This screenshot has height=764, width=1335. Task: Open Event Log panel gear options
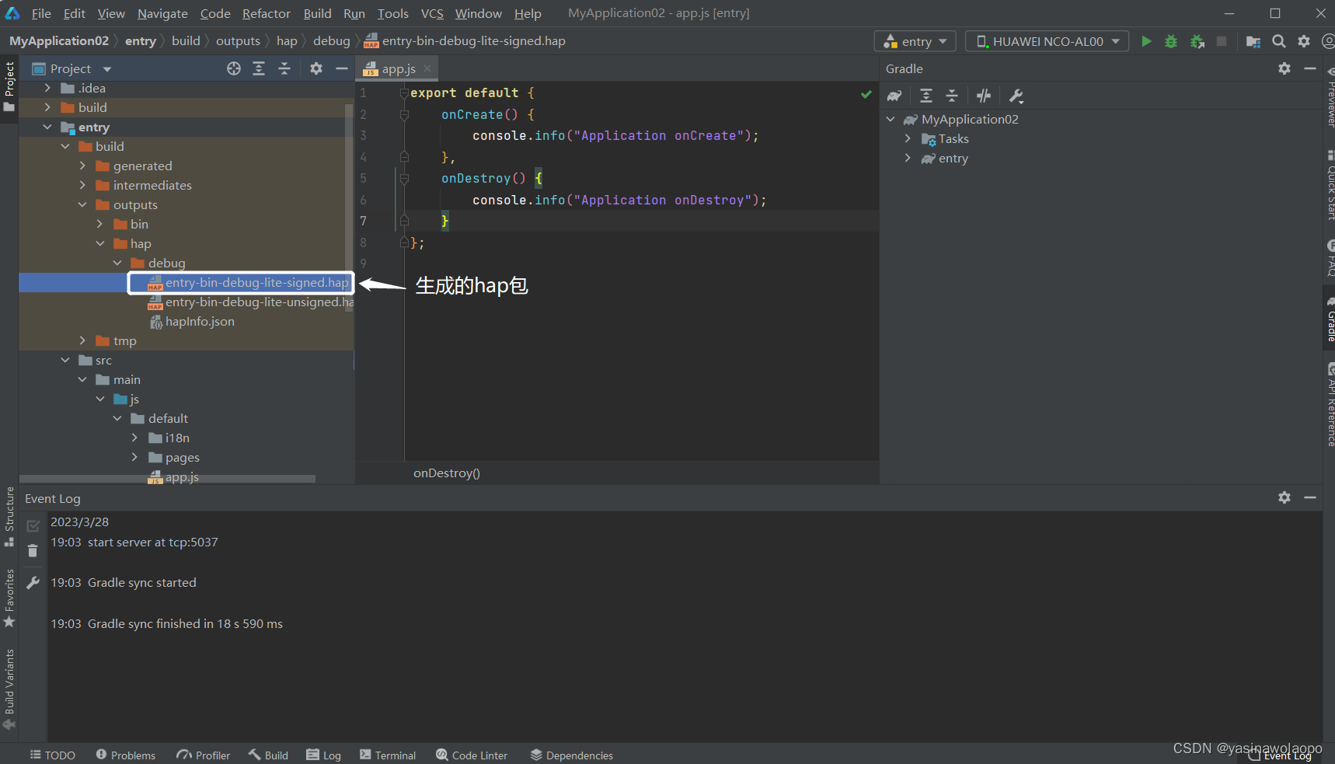click(1284, 497)
